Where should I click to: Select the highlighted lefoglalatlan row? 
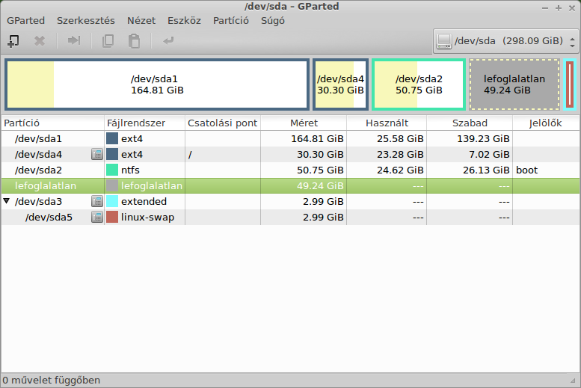pyautogui.click(x=290, y=185)
